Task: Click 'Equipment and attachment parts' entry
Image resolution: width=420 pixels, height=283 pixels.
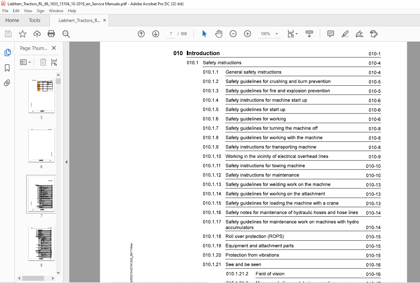Action: 260,246
